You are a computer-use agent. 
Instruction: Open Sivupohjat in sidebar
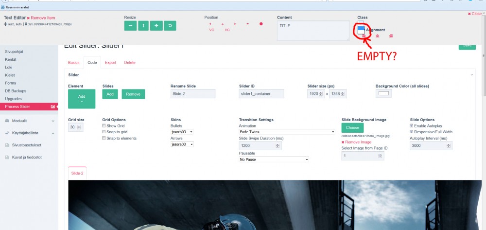coord(14,52)
